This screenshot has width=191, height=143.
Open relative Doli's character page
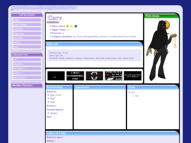point(52,99)
